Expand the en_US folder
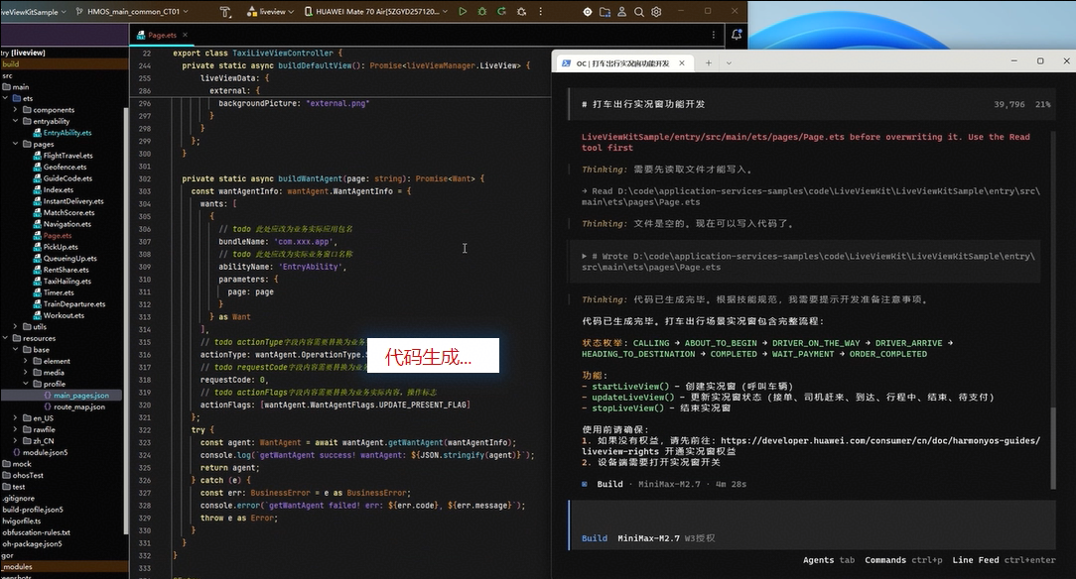This screenshot has width=1076, height=579. (15, 418)
